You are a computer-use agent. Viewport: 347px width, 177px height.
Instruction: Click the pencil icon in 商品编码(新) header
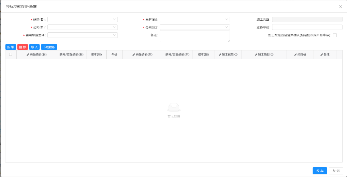tap(134, 54)
